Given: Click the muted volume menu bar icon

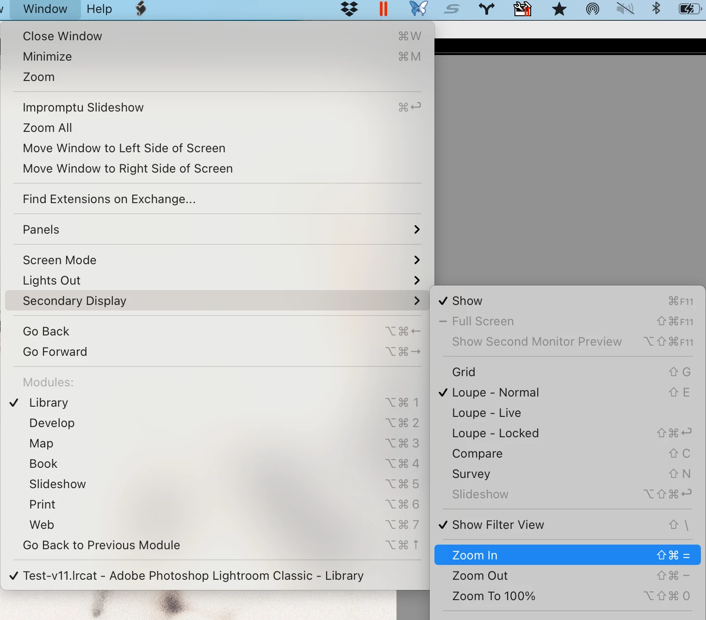Looking at the screenshot, I should (x=625, y=9).
